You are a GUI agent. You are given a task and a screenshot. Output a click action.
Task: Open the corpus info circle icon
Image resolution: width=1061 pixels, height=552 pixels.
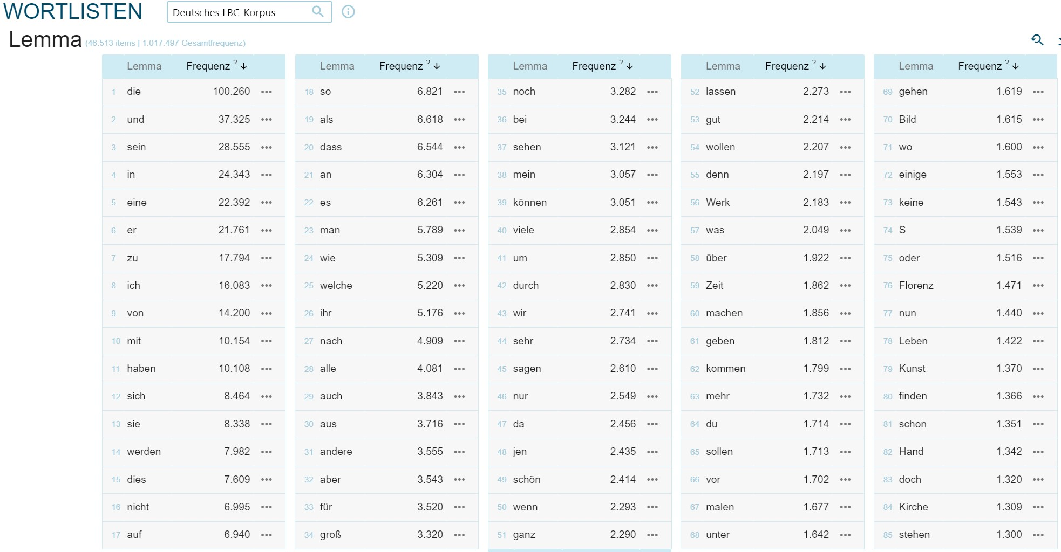point(349,11)
